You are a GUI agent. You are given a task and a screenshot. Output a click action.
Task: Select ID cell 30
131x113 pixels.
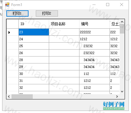click(x=34, y=74)
